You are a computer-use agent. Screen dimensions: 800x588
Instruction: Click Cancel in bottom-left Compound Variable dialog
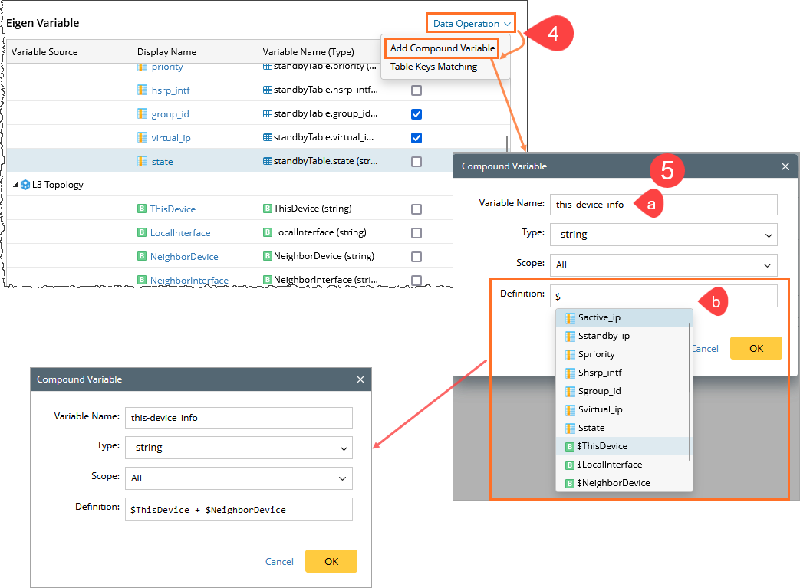click(279, 561)
